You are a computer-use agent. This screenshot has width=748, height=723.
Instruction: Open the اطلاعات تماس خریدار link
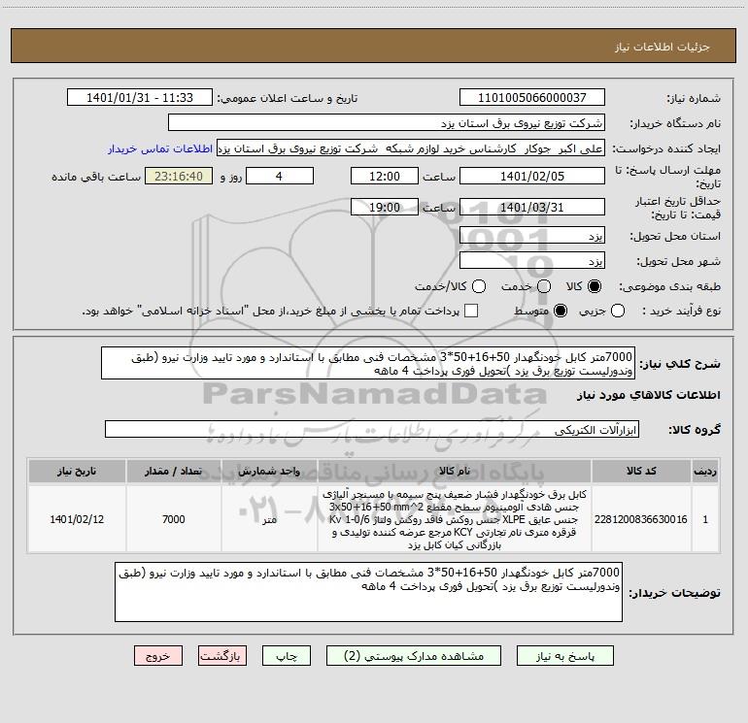160,148
